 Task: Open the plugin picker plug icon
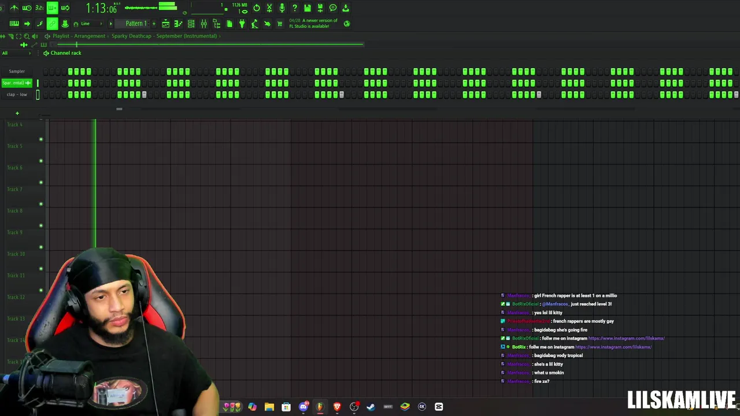(242, 24)
